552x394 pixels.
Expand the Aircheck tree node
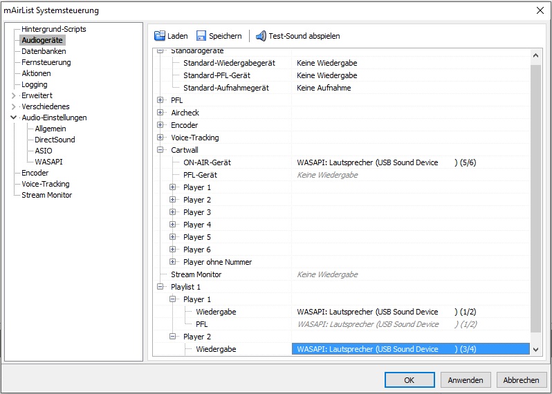coord(160,113)
